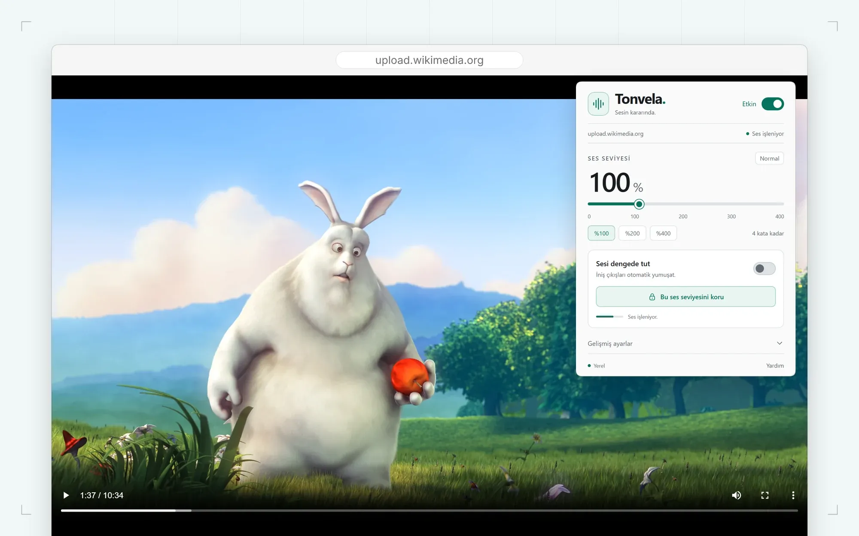Click the 4 kata kadar label
The image size is (859, 536).
pos(768,233)
